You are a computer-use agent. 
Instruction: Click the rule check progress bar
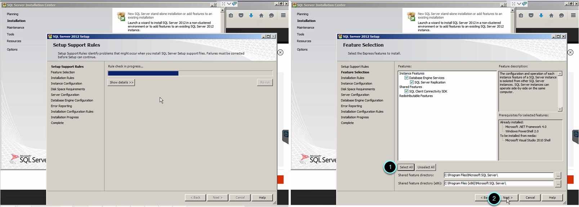coord(190,73)
